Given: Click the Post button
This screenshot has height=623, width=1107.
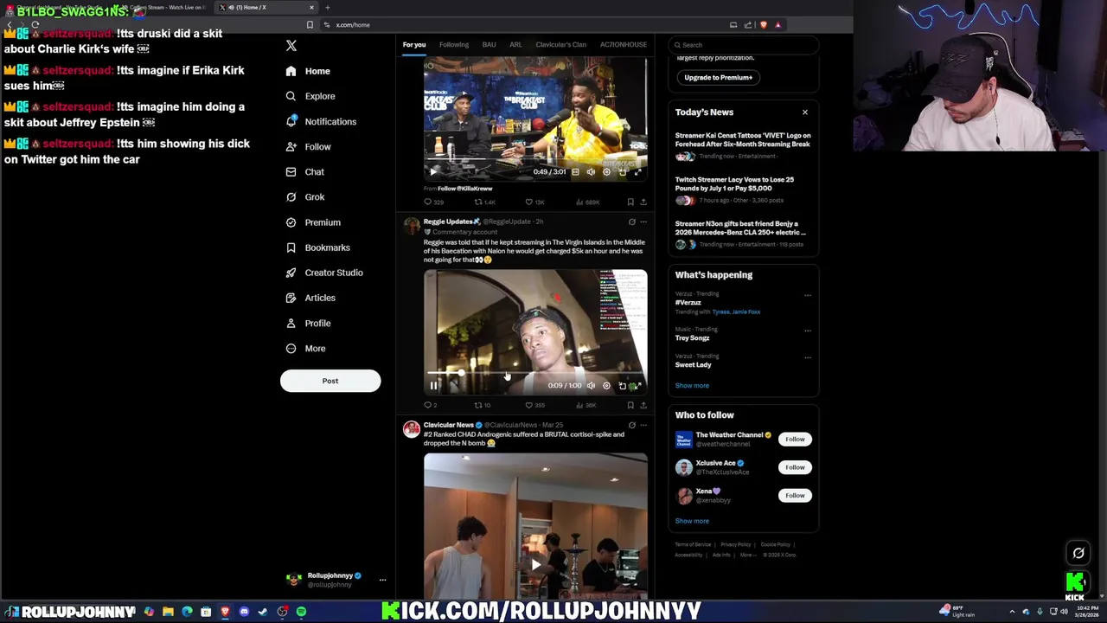Looking at the screenshot, I should click(x=330, y=381).
